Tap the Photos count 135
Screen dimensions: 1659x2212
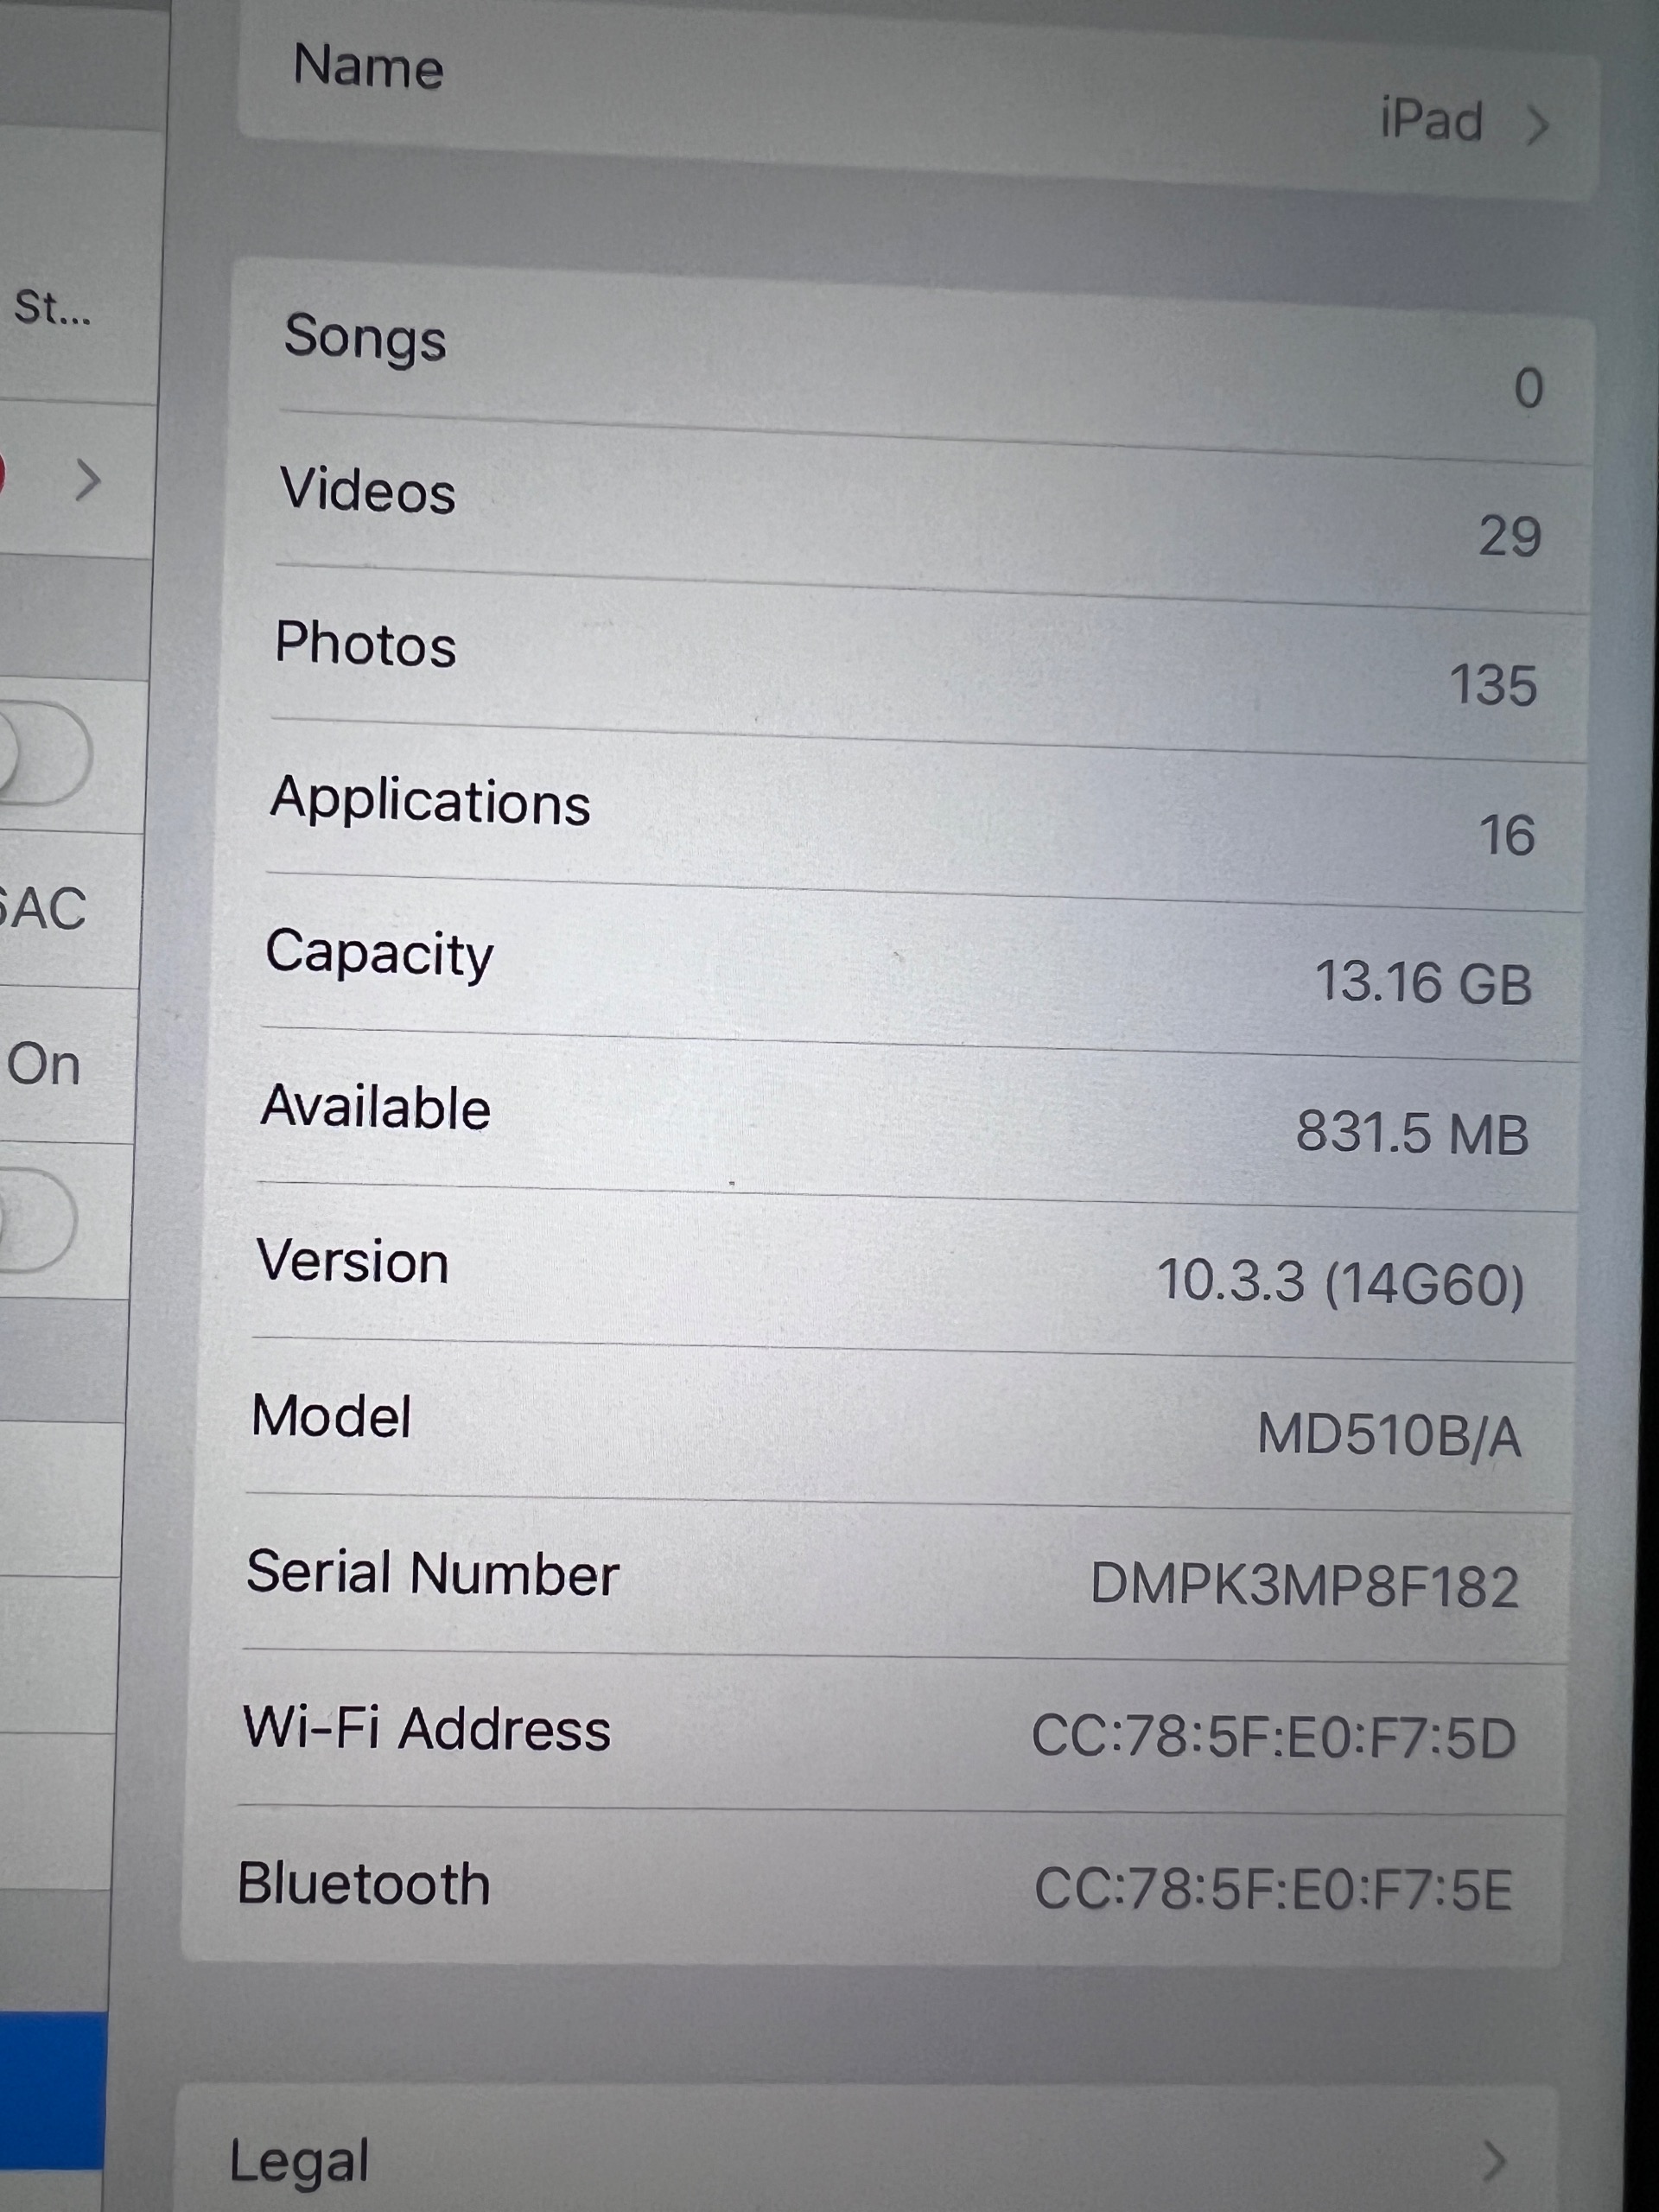coord(1493,686)
